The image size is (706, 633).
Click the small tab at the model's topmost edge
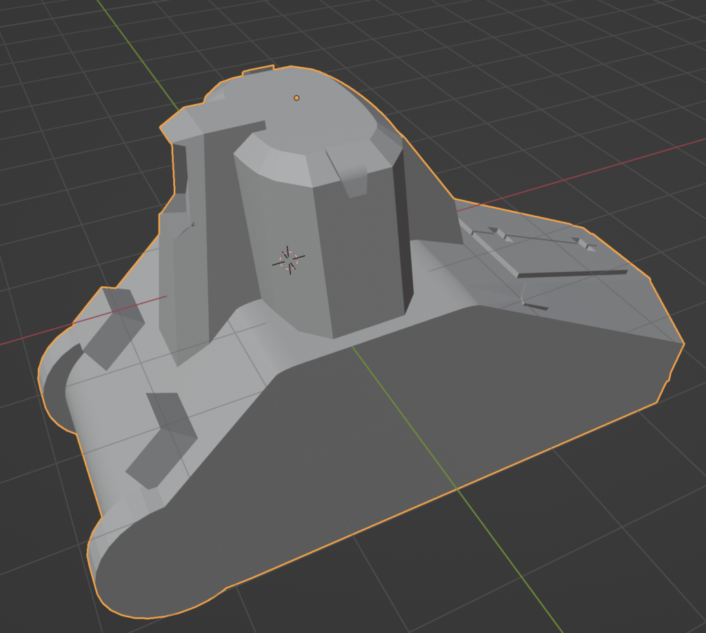point(259,70)
